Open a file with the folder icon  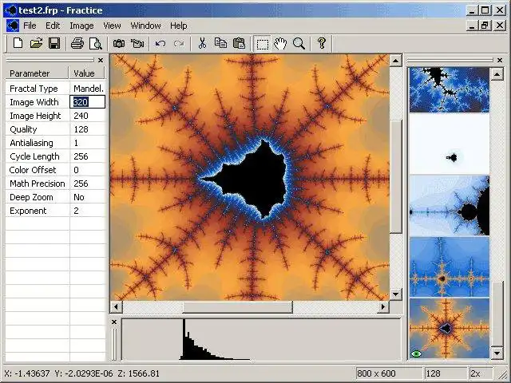coord(36,43)
